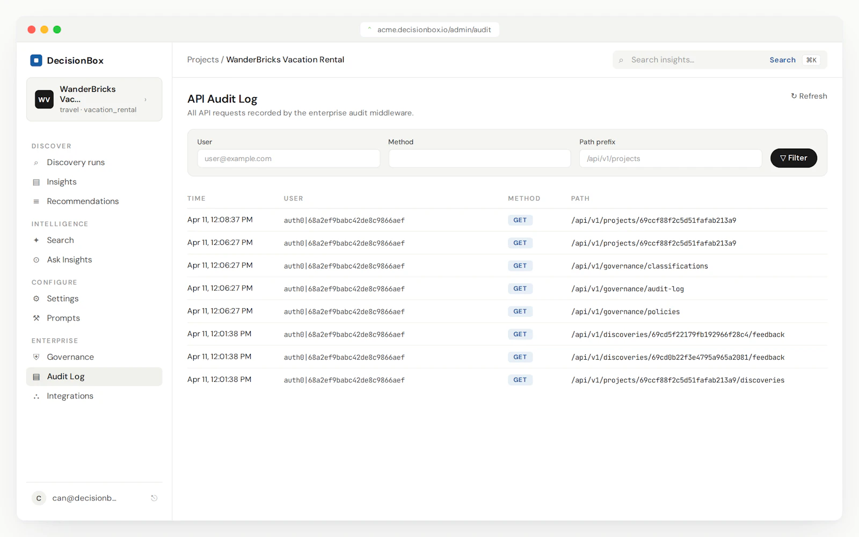The height and width of the screenshot is (537, 859).
Task: Click the browser address bar URL
Action: tap(434, 30)
